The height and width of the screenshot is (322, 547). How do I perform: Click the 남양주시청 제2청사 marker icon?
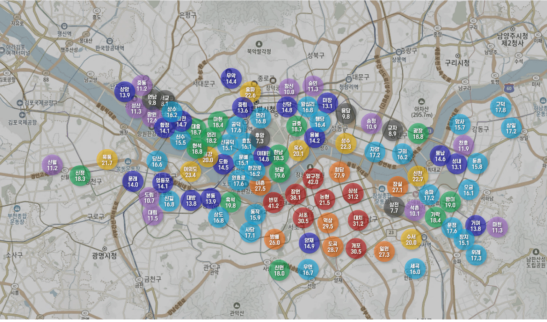point(512,29)
